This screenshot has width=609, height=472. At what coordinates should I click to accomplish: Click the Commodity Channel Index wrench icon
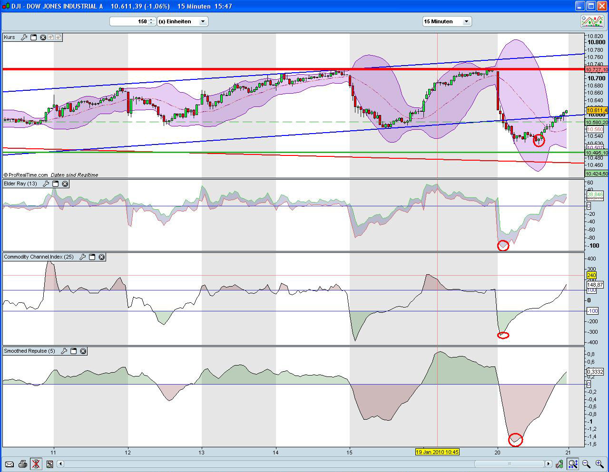pos(83,257)
